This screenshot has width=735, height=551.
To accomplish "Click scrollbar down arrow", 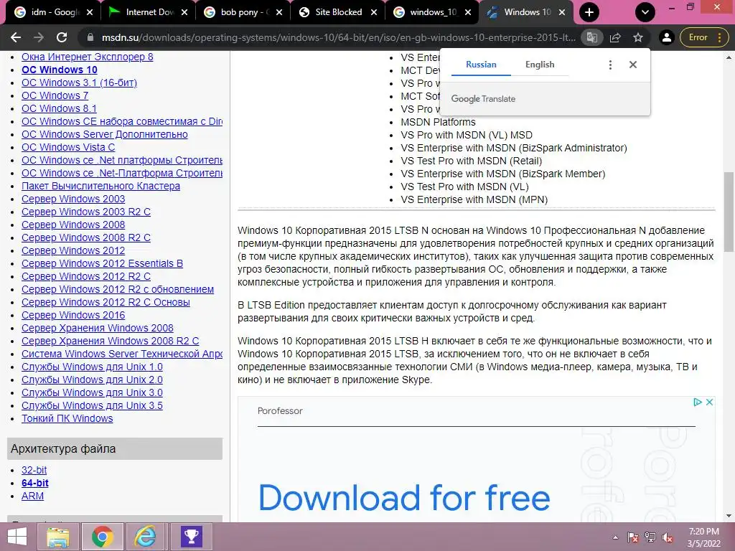I will (x=729, y=516).
